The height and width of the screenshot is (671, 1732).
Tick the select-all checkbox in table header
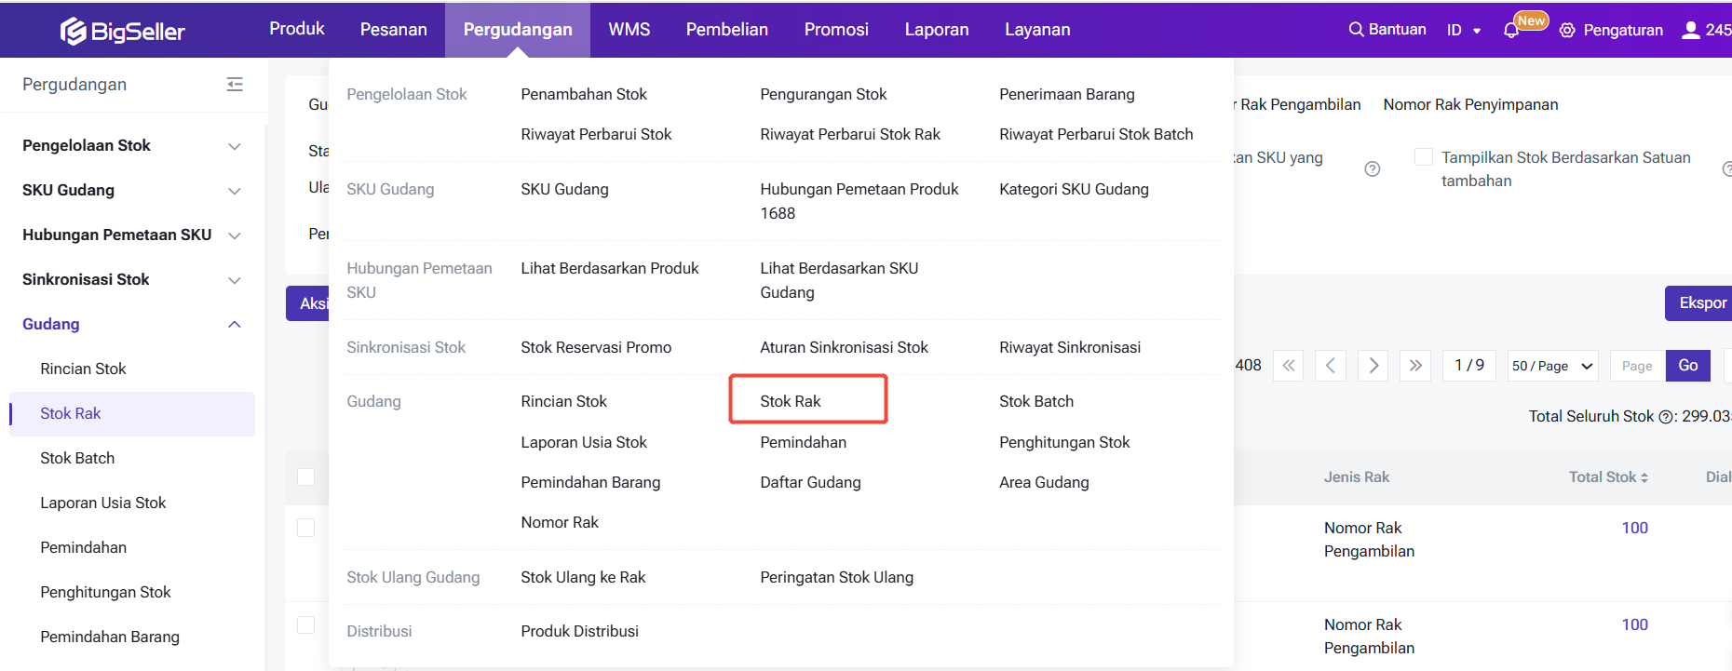pyautogui.click(x=305, y=477)
